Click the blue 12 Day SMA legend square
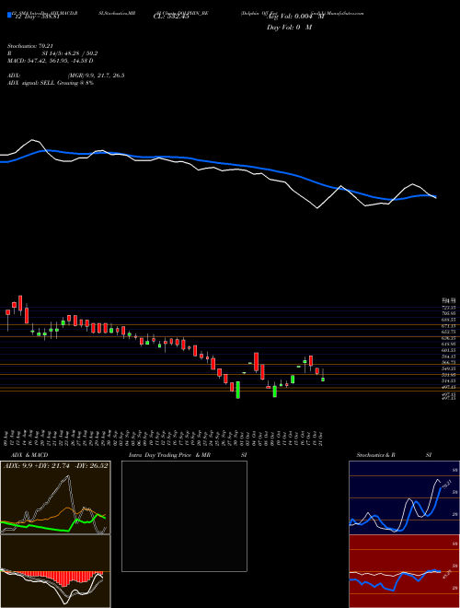The image size is (460, 608). (10, 16)
